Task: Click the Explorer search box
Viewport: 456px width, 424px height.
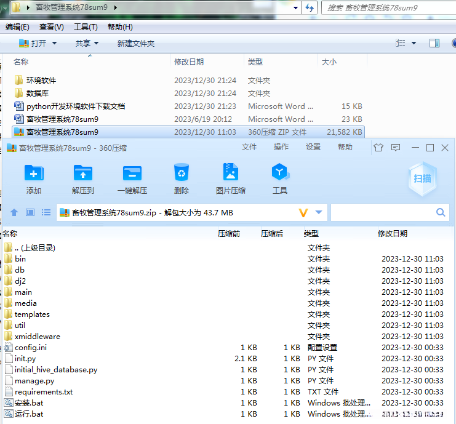Action: point(388,8)
